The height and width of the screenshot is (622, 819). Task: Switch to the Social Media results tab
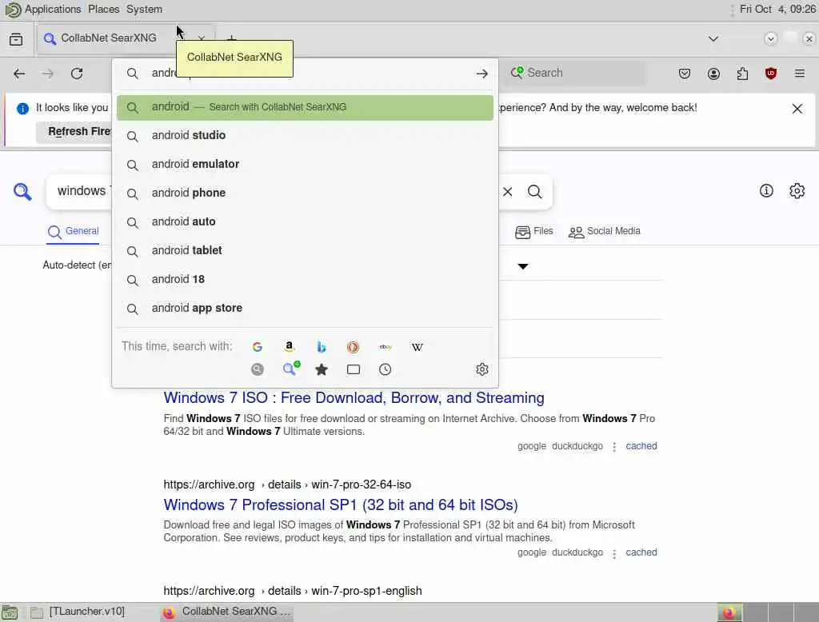point(605,231)
